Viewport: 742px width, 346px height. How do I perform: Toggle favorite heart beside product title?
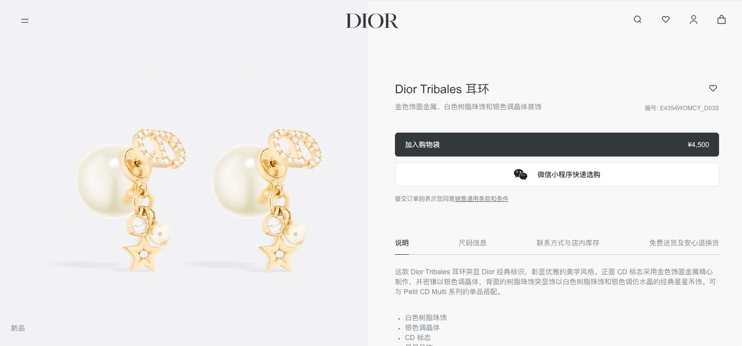(x=713, y=88)
